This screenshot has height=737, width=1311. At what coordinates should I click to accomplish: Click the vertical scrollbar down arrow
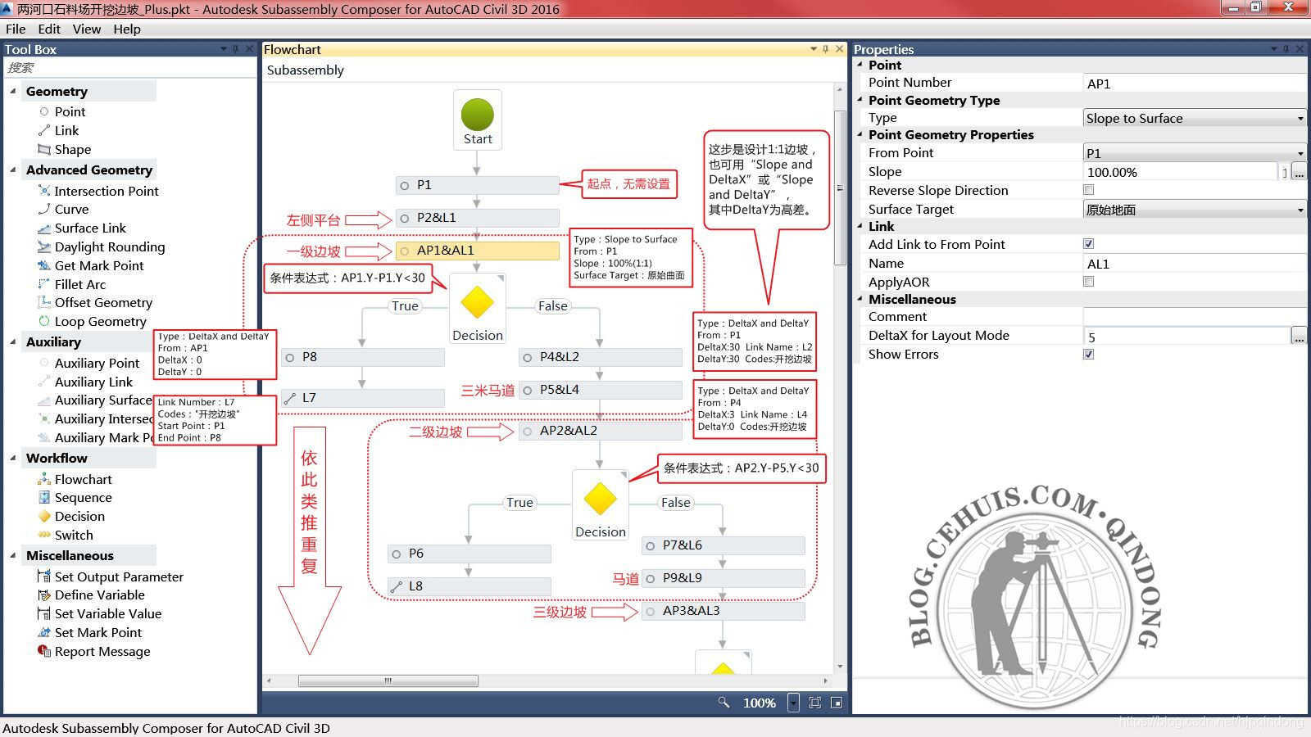[x=840, y=667]
